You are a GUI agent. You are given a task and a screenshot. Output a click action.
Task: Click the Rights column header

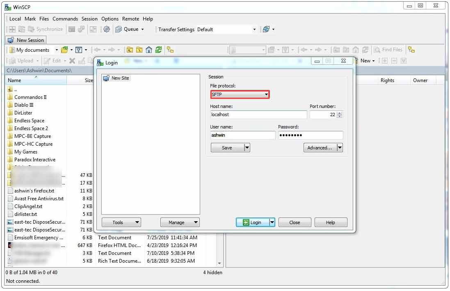[387, 81]
